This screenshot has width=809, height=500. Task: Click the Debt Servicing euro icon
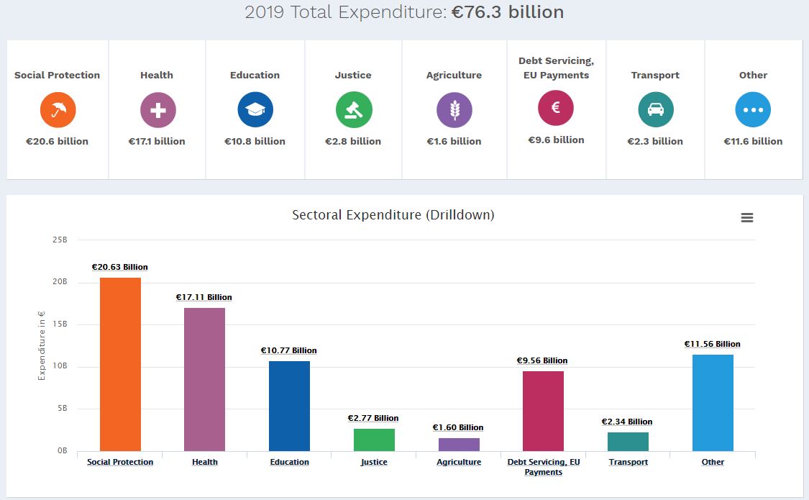(x=556, y=109)
